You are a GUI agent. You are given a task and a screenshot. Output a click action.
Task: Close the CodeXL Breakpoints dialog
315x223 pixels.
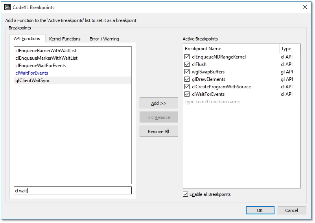[x=305, y=7]
